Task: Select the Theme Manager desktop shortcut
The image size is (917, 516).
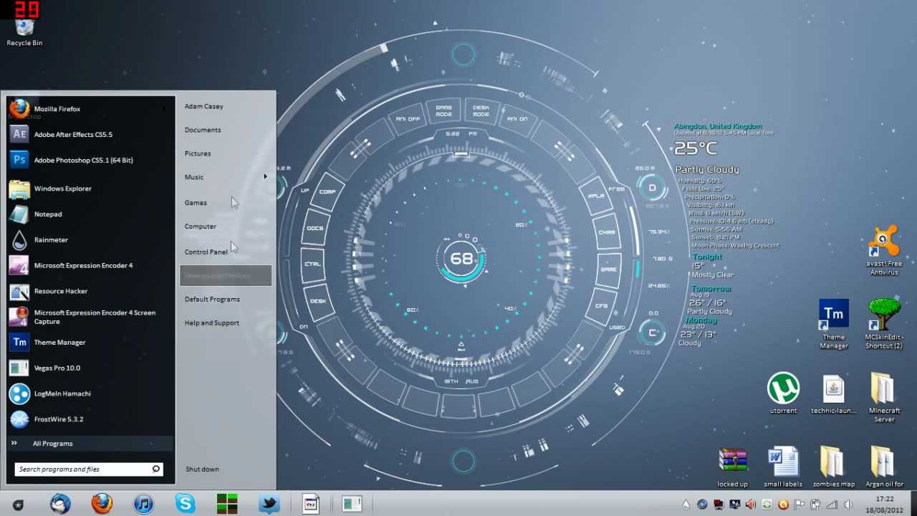Action: tap(834, 324)
